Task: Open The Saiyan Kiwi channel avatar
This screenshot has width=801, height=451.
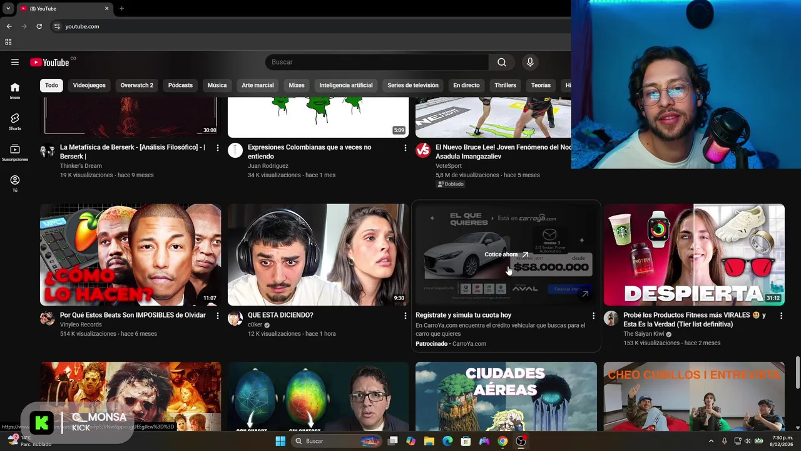Action: click(611, 318)
